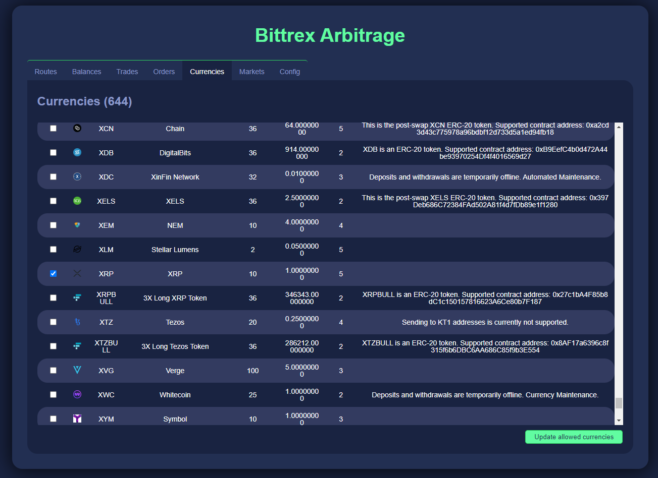Click the Chain XCN currency icon
This screenshot has height=478, width=658.
click(x=77, y=128)
